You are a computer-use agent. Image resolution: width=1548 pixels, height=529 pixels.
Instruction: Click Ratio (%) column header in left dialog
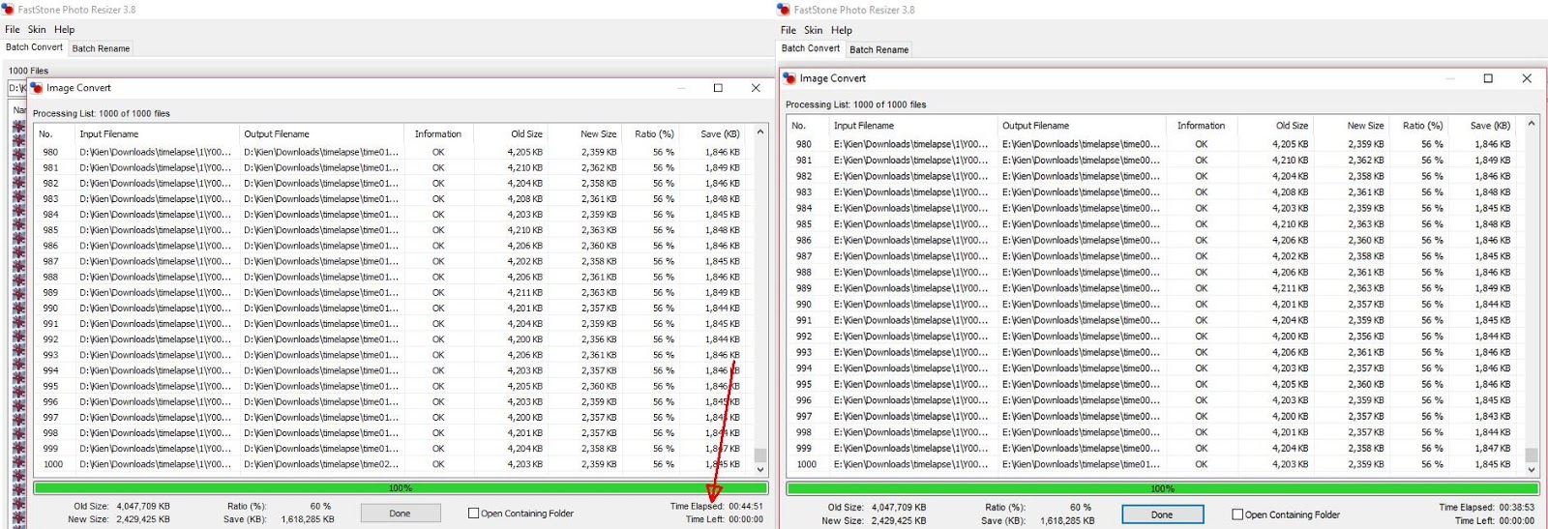point(654,134)
